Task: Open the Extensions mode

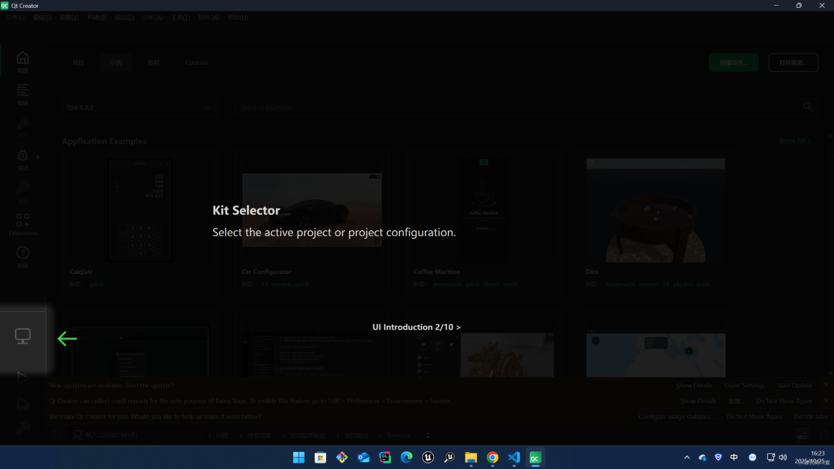Action: tap(23, 224)
